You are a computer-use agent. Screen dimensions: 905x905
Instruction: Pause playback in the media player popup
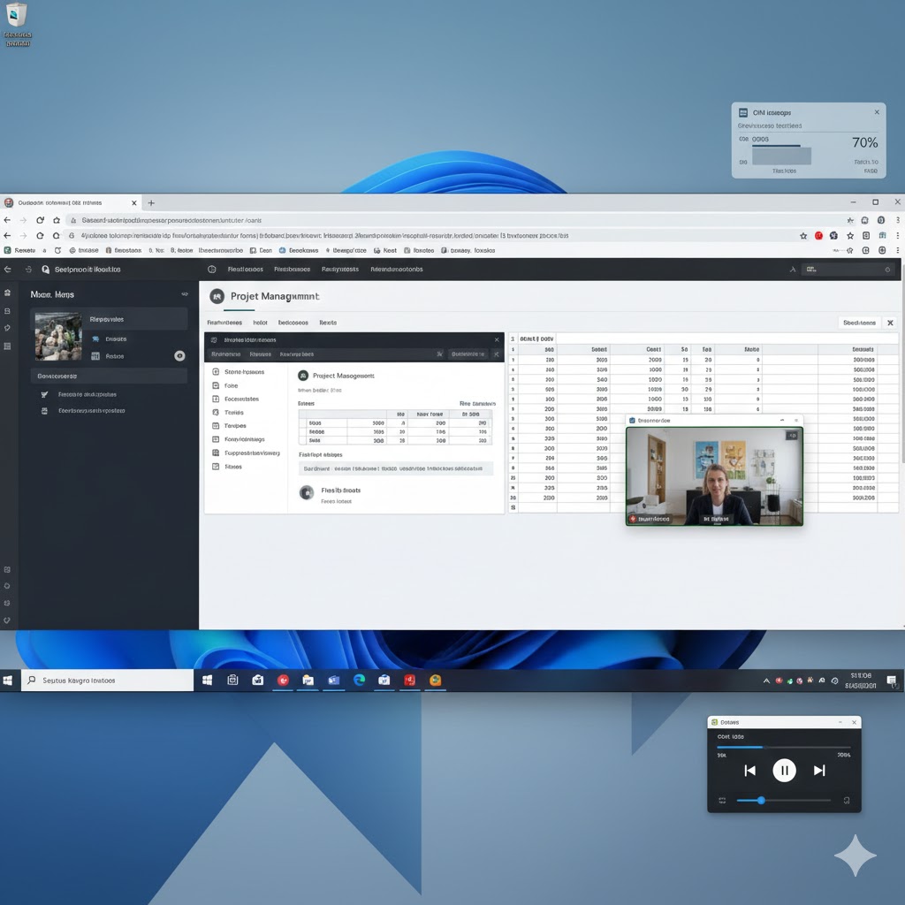click(x=785, y=770)
